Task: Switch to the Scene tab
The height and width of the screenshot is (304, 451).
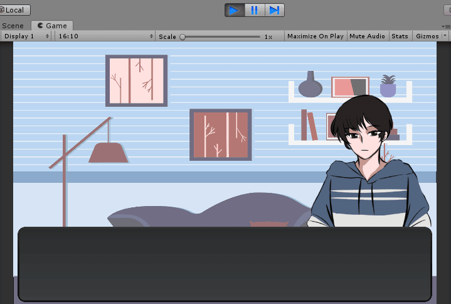Action: click(x=13, y=26)
